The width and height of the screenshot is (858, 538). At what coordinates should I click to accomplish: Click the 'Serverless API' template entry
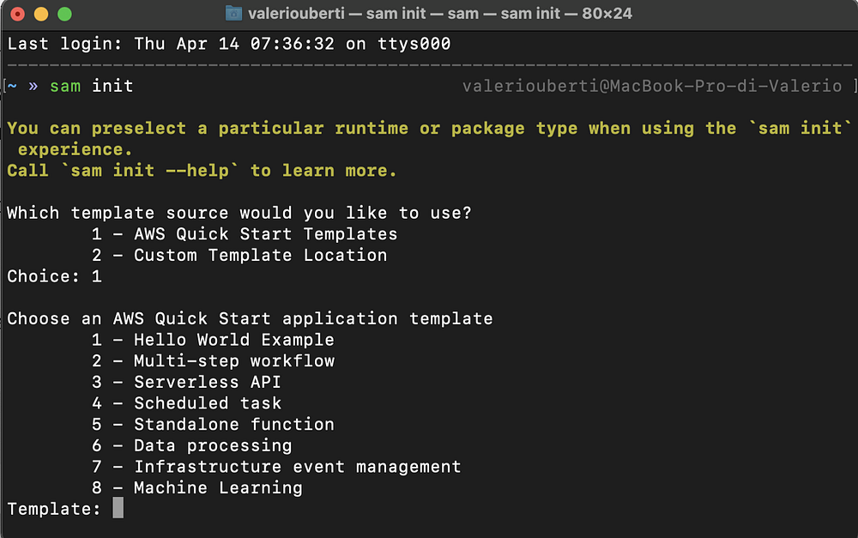click(186, 382)
